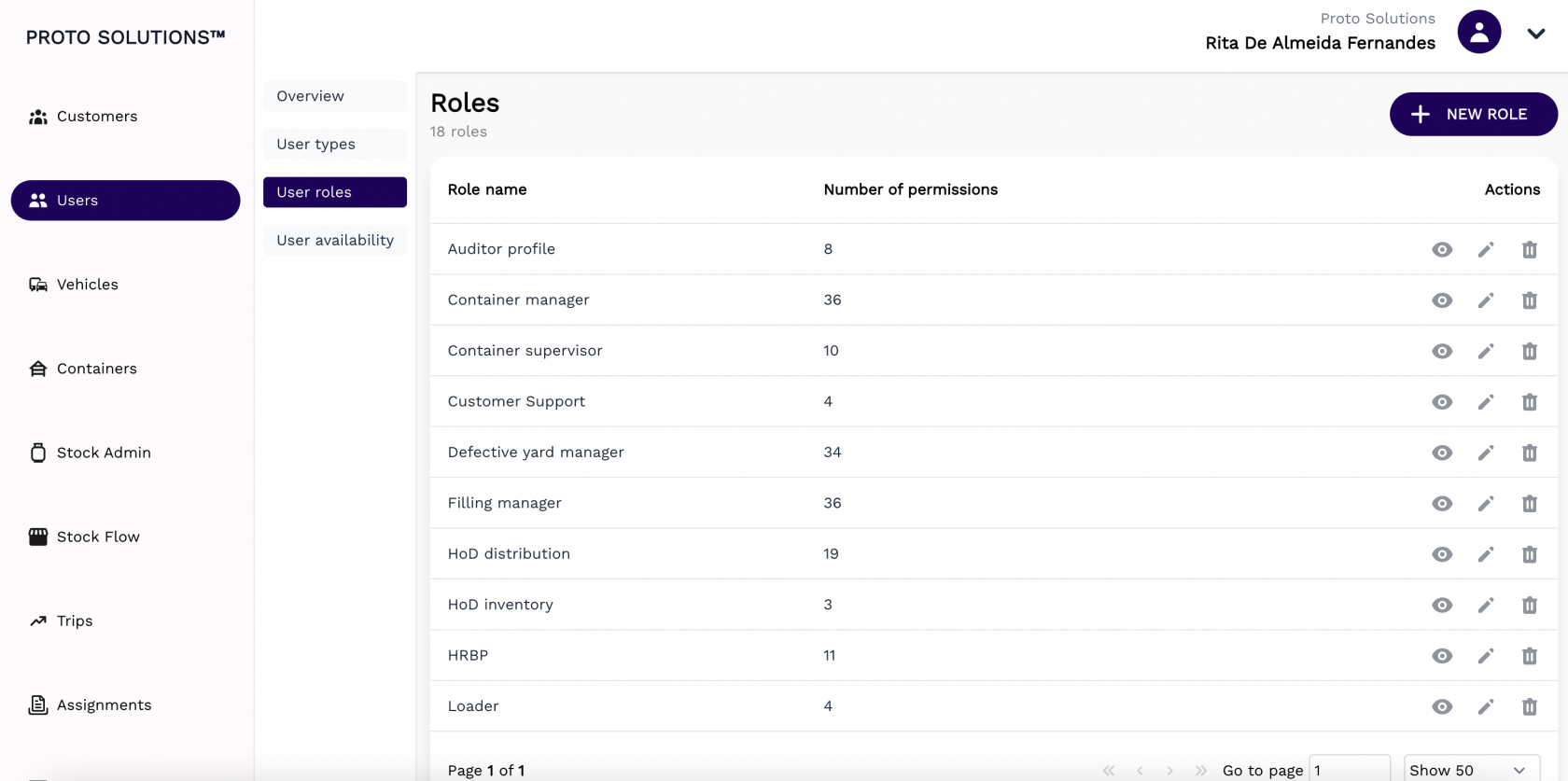The width and height of the screenshot is (1568, 781).
Task: Delete the Defective yard manager role
Action: tap(1530, 453)
